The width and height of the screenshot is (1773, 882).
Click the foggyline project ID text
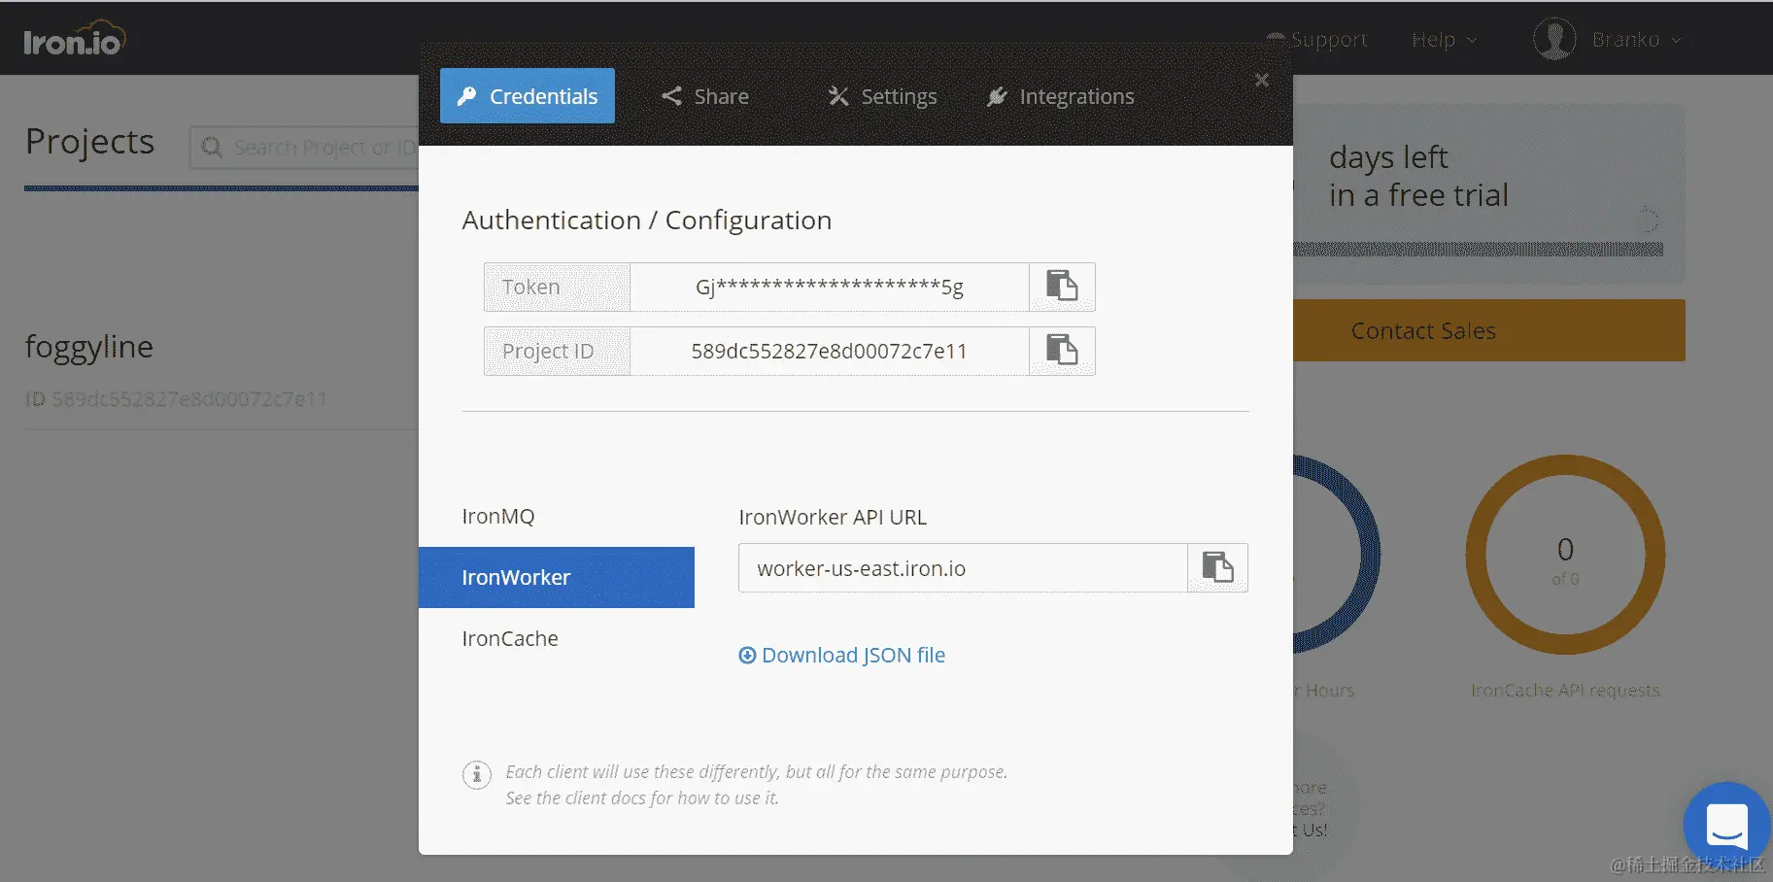click(x=176, y=399)
